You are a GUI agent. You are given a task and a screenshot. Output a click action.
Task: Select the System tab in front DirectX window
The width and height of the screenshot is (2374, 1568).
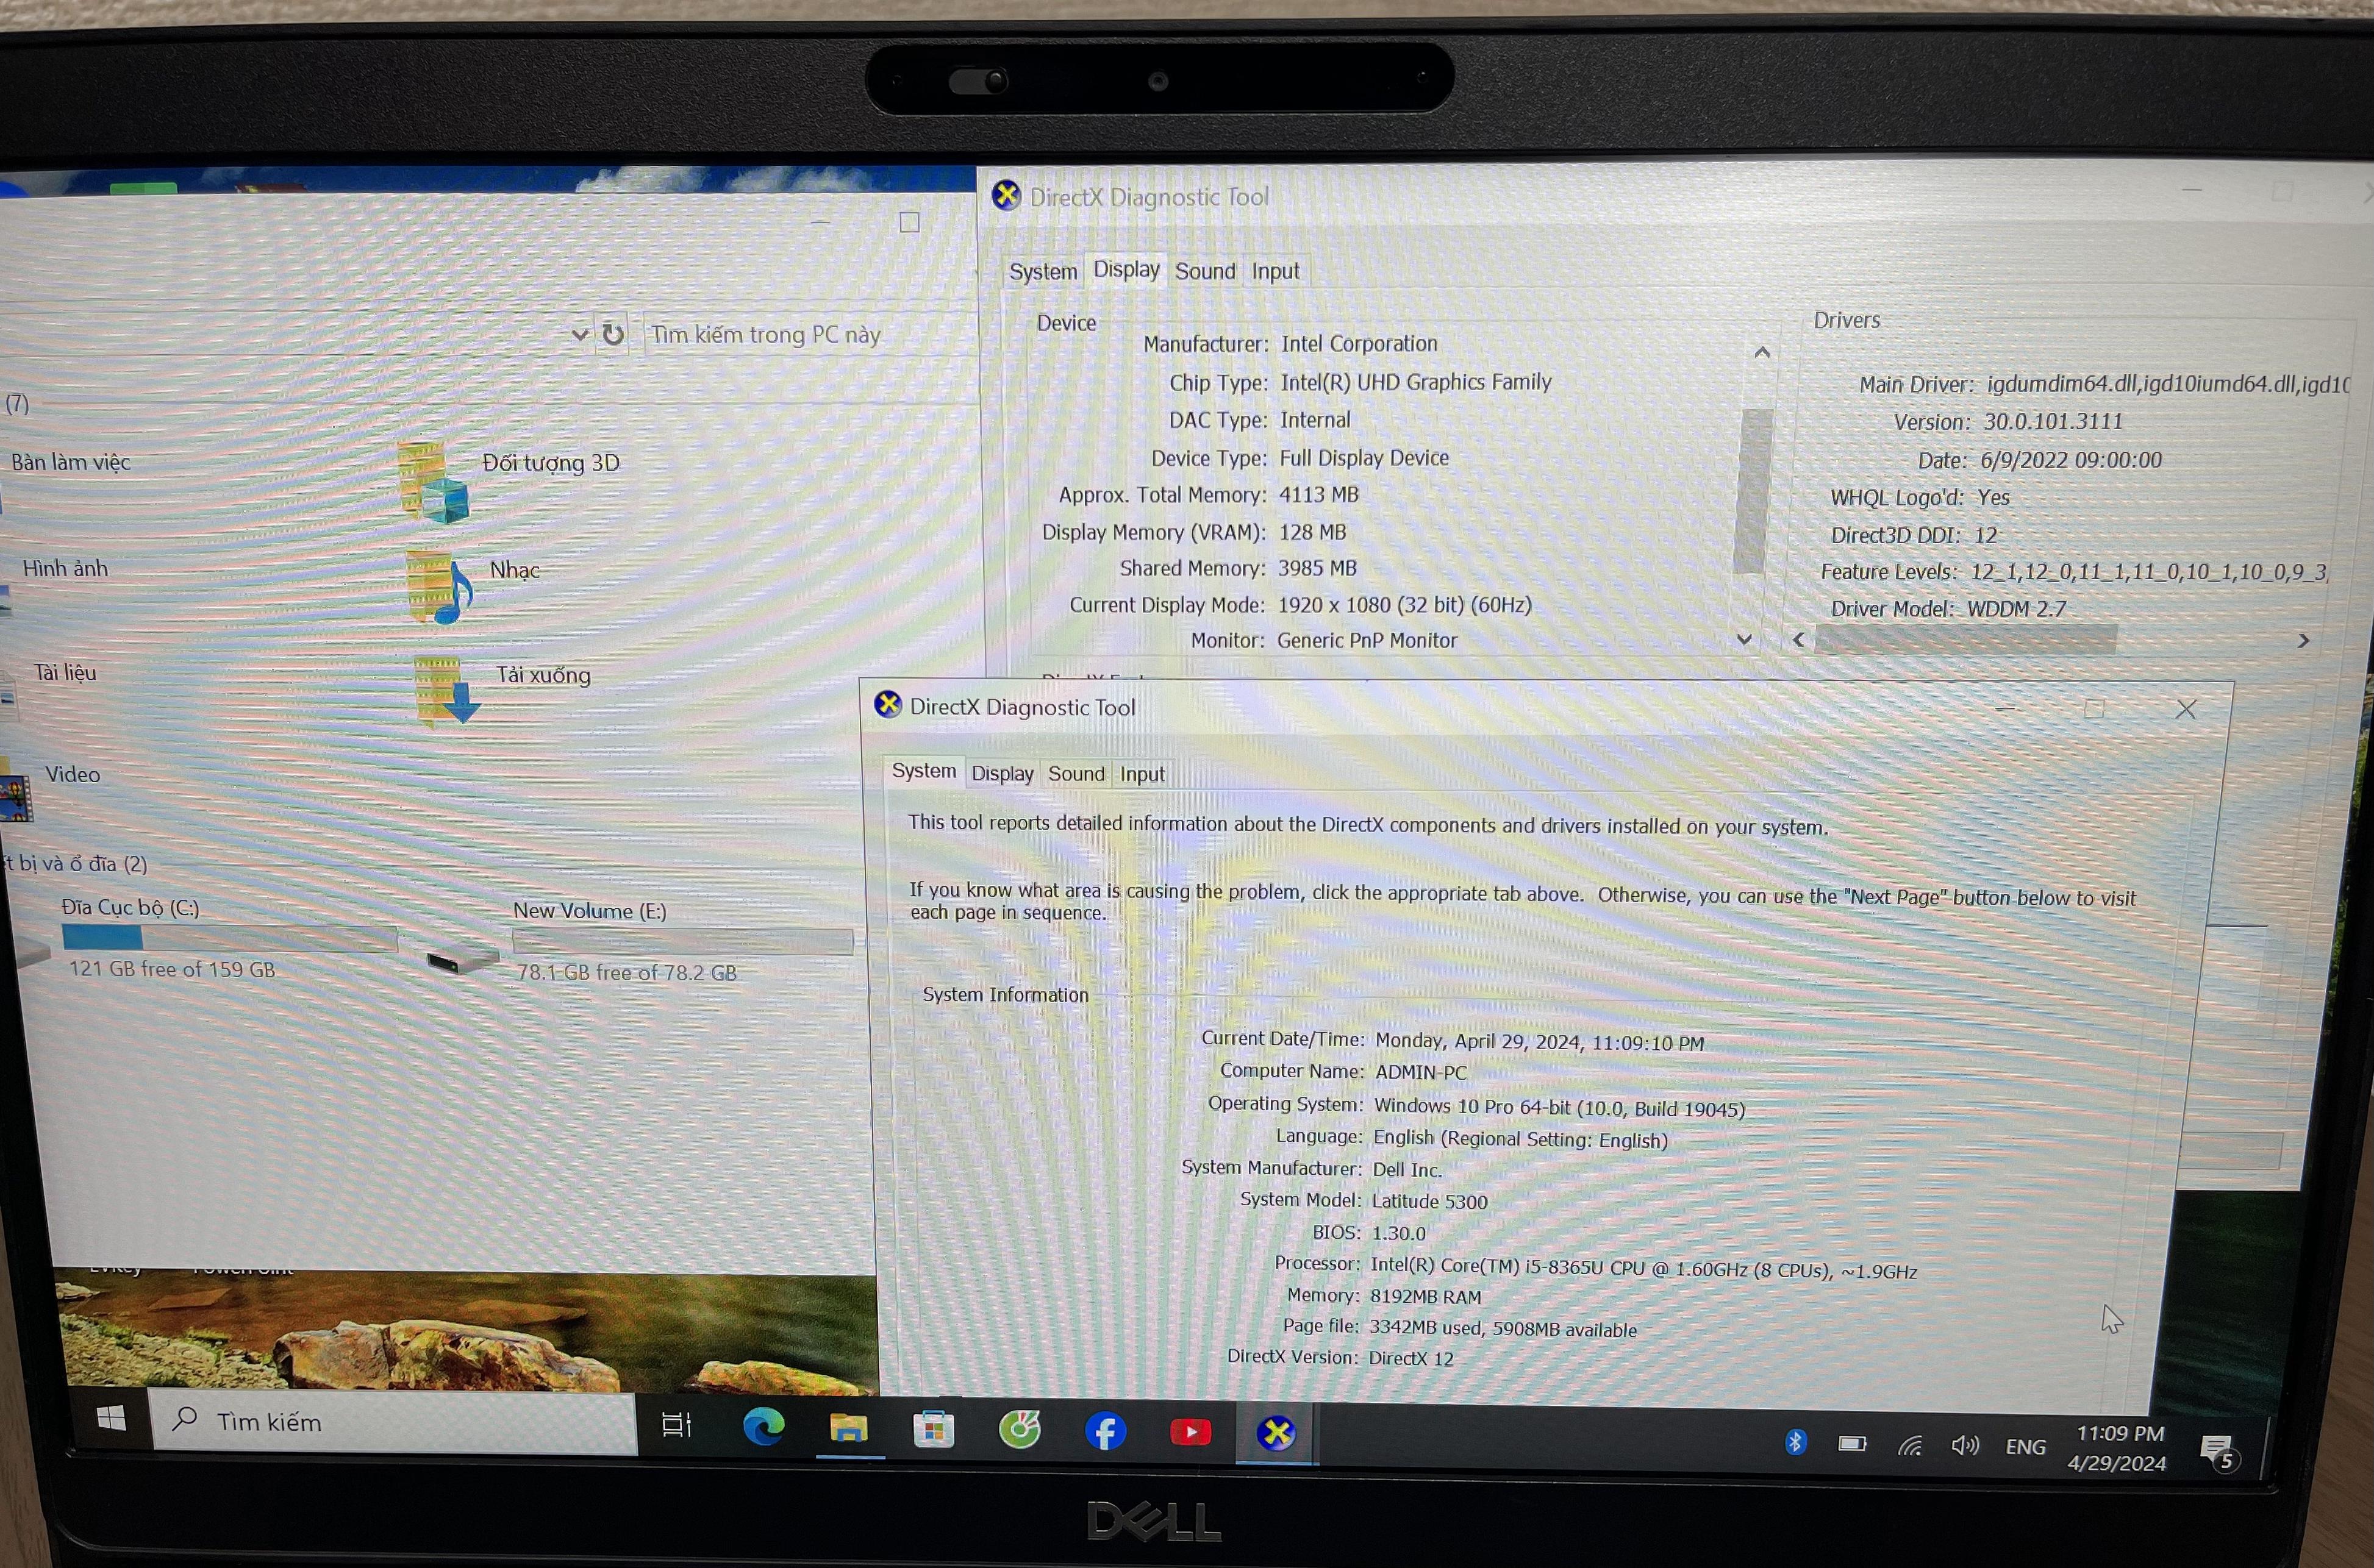point(924,771)
